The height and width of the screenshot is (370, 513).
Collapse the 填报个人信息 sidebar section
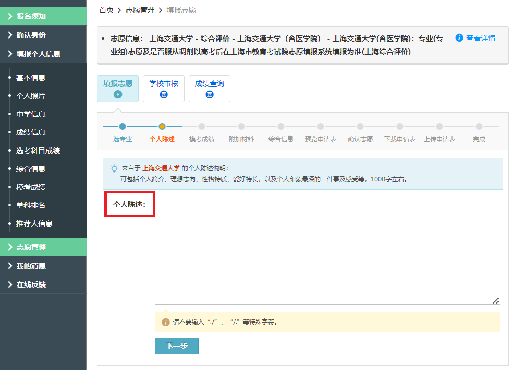[43, 54]
